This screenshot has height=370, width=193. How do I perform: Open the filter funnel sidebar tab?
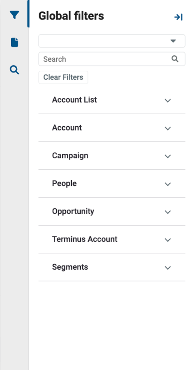(14, 15)
